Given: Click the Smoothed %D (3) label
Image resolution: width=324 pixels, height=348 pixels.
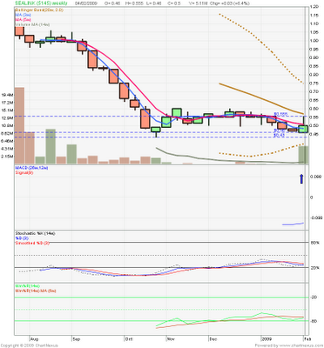Looking at the screenshot, I should (32, 243).
